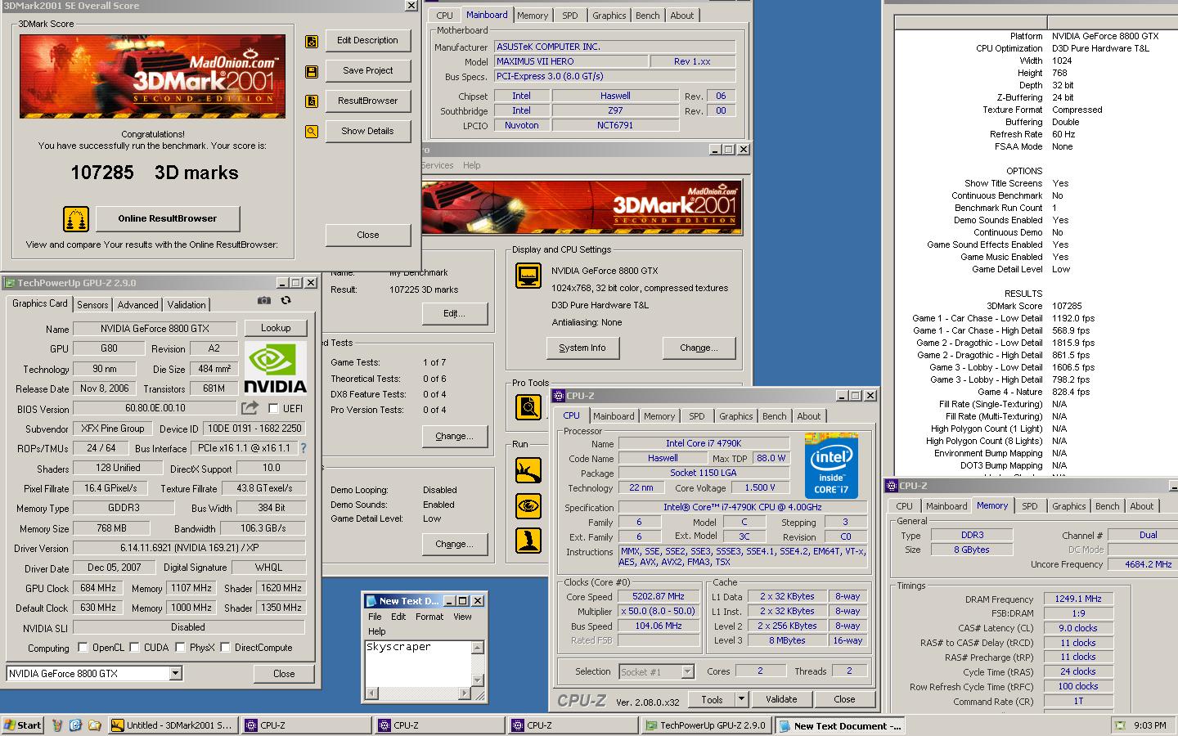This screenshot has width=1178, height=736.
Task: Open Graphics tab in the CPU-Z Memory window
Action: click(1068, 506)
